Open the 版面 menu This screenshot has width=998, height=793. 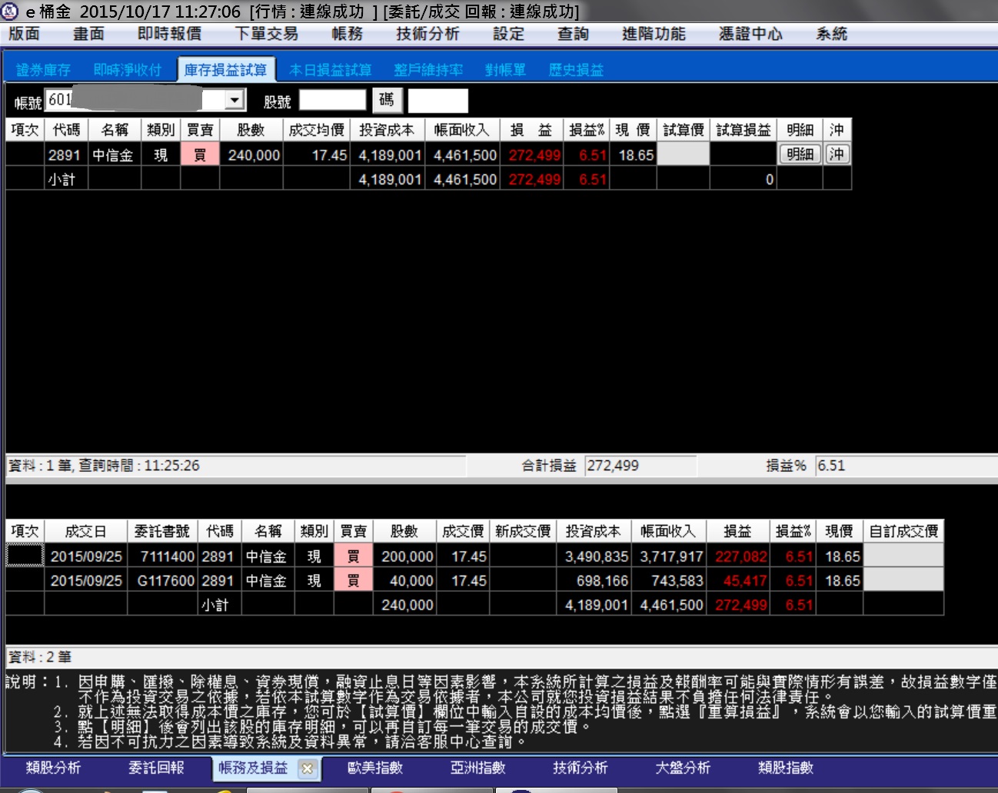click(x=24, y=34)
